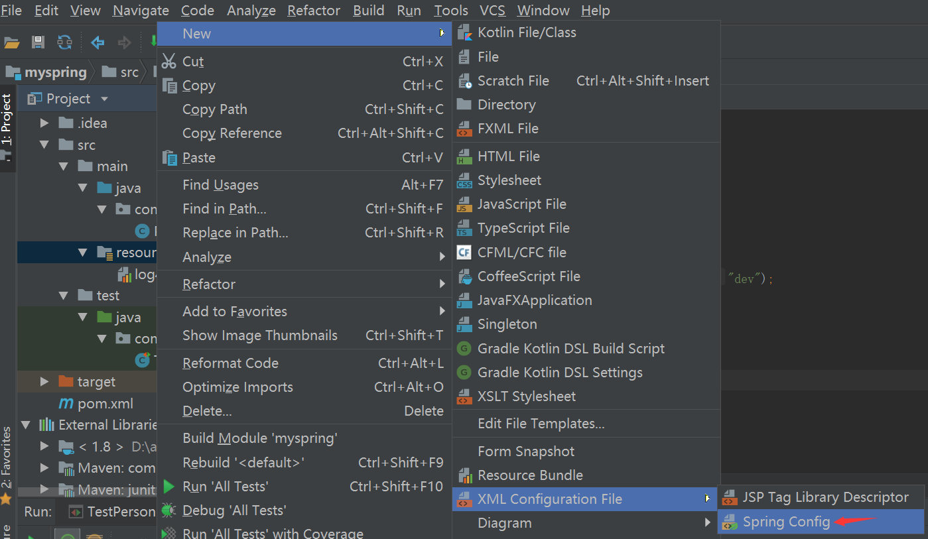Click the Kotlin File/Class icon
Image resolution: width=928 pixels, height=539 pixels.
point(465,32)
